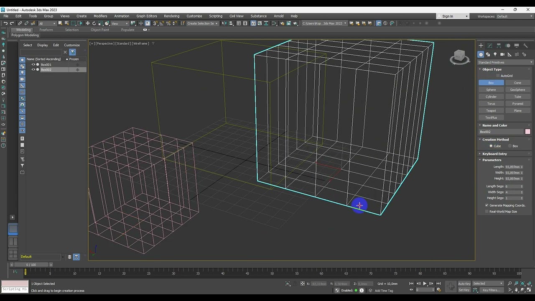This screenshot has height=301, width=535.
Task: Click the Percent Snap toggle icon
Action: [x=168, y=23]
